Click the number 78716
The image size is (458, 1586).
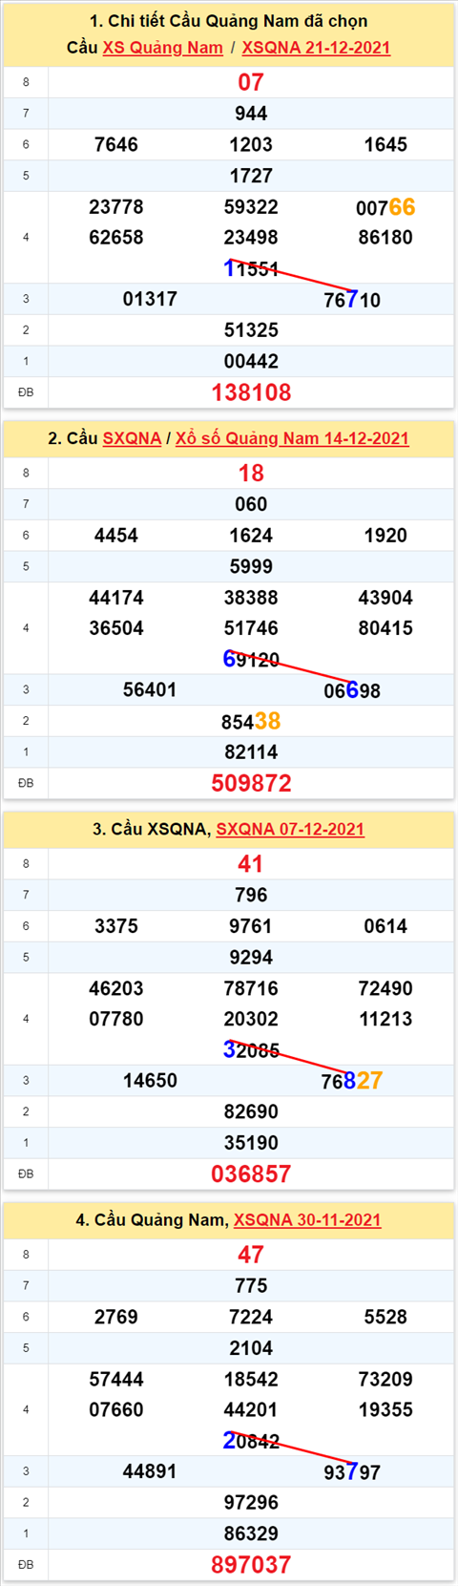(x=251, y=988)
